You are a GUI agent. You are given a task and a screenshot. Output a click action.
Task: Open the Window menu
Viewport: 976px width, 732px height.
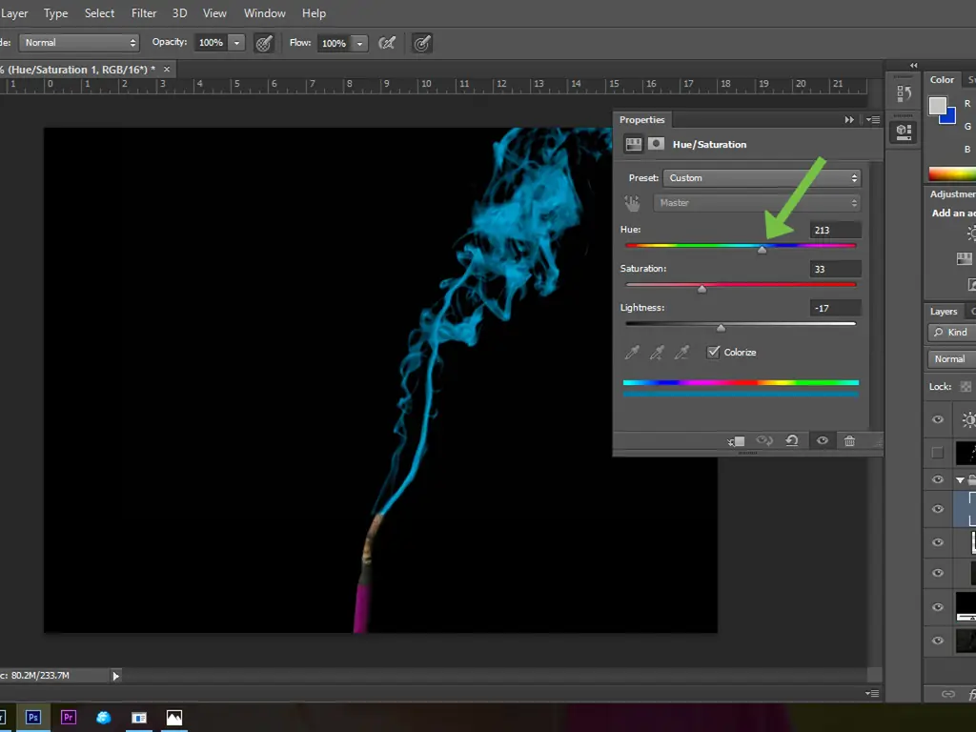click(265, 13)
